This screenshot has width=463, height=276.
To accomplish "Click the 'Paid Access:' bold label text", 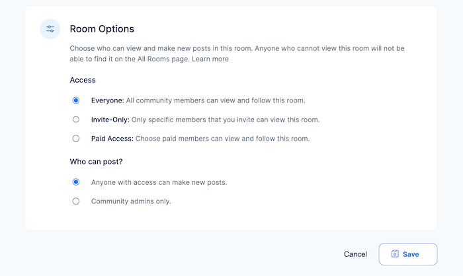I will (x=112, y=139).
